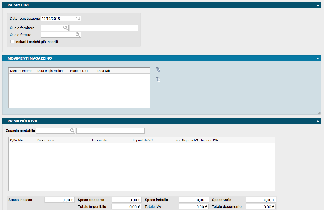Collapse the Parametri section

[317, 5]
